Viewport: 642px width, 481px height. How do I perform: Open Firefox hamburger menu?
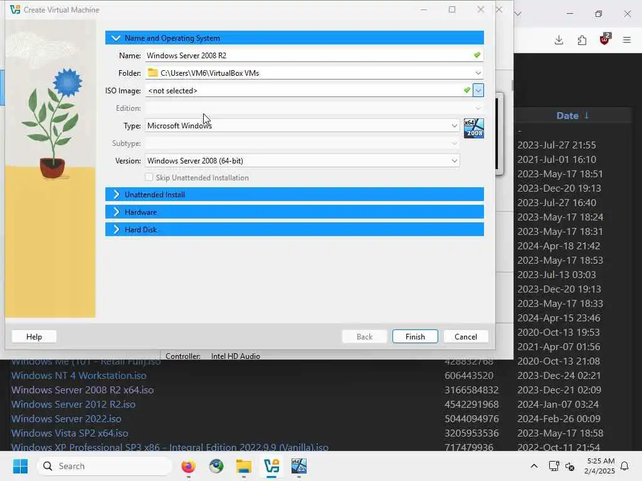(627, 39)
